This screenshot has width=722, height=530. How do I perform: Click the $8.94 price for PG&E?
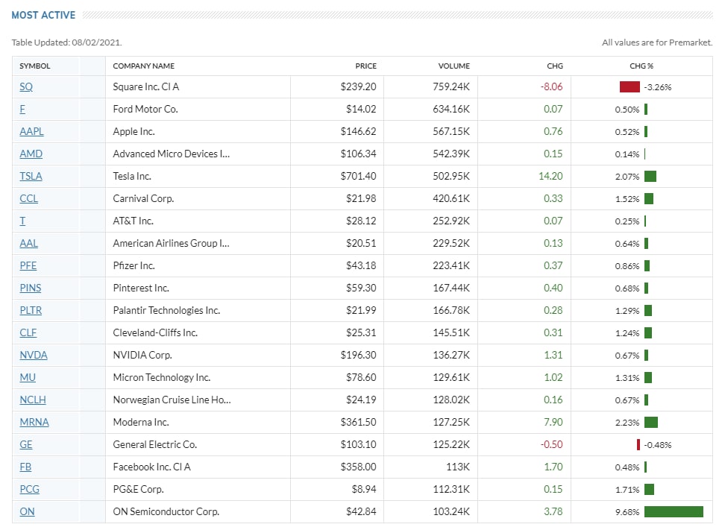pos(364,489)
